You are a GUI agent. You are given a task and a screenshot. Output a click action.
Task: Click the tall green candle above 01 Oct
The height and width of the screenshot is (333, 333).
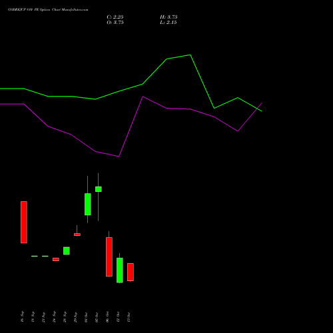pyautogui.click(x=88, y=204)
